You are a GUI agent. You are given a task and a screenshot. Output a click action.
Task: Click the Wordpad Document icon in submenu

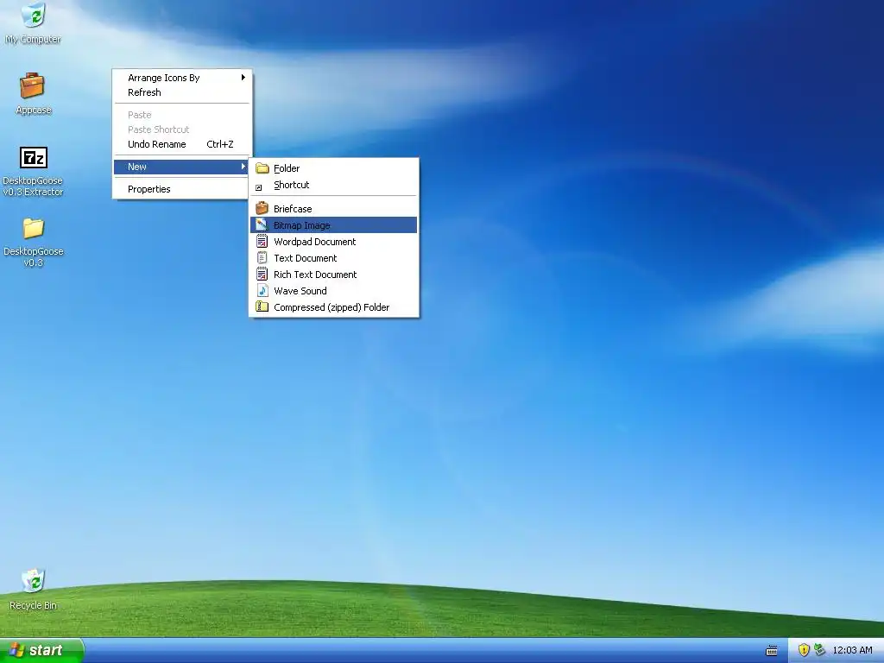click(262, 242)
